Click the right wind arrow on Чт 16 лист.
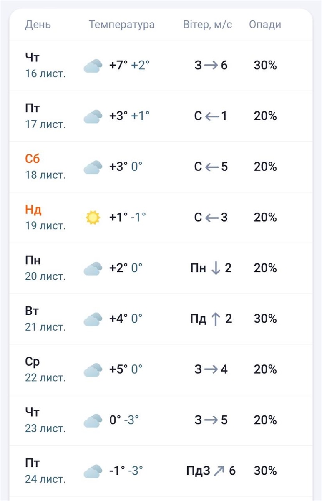 point(211,66)
